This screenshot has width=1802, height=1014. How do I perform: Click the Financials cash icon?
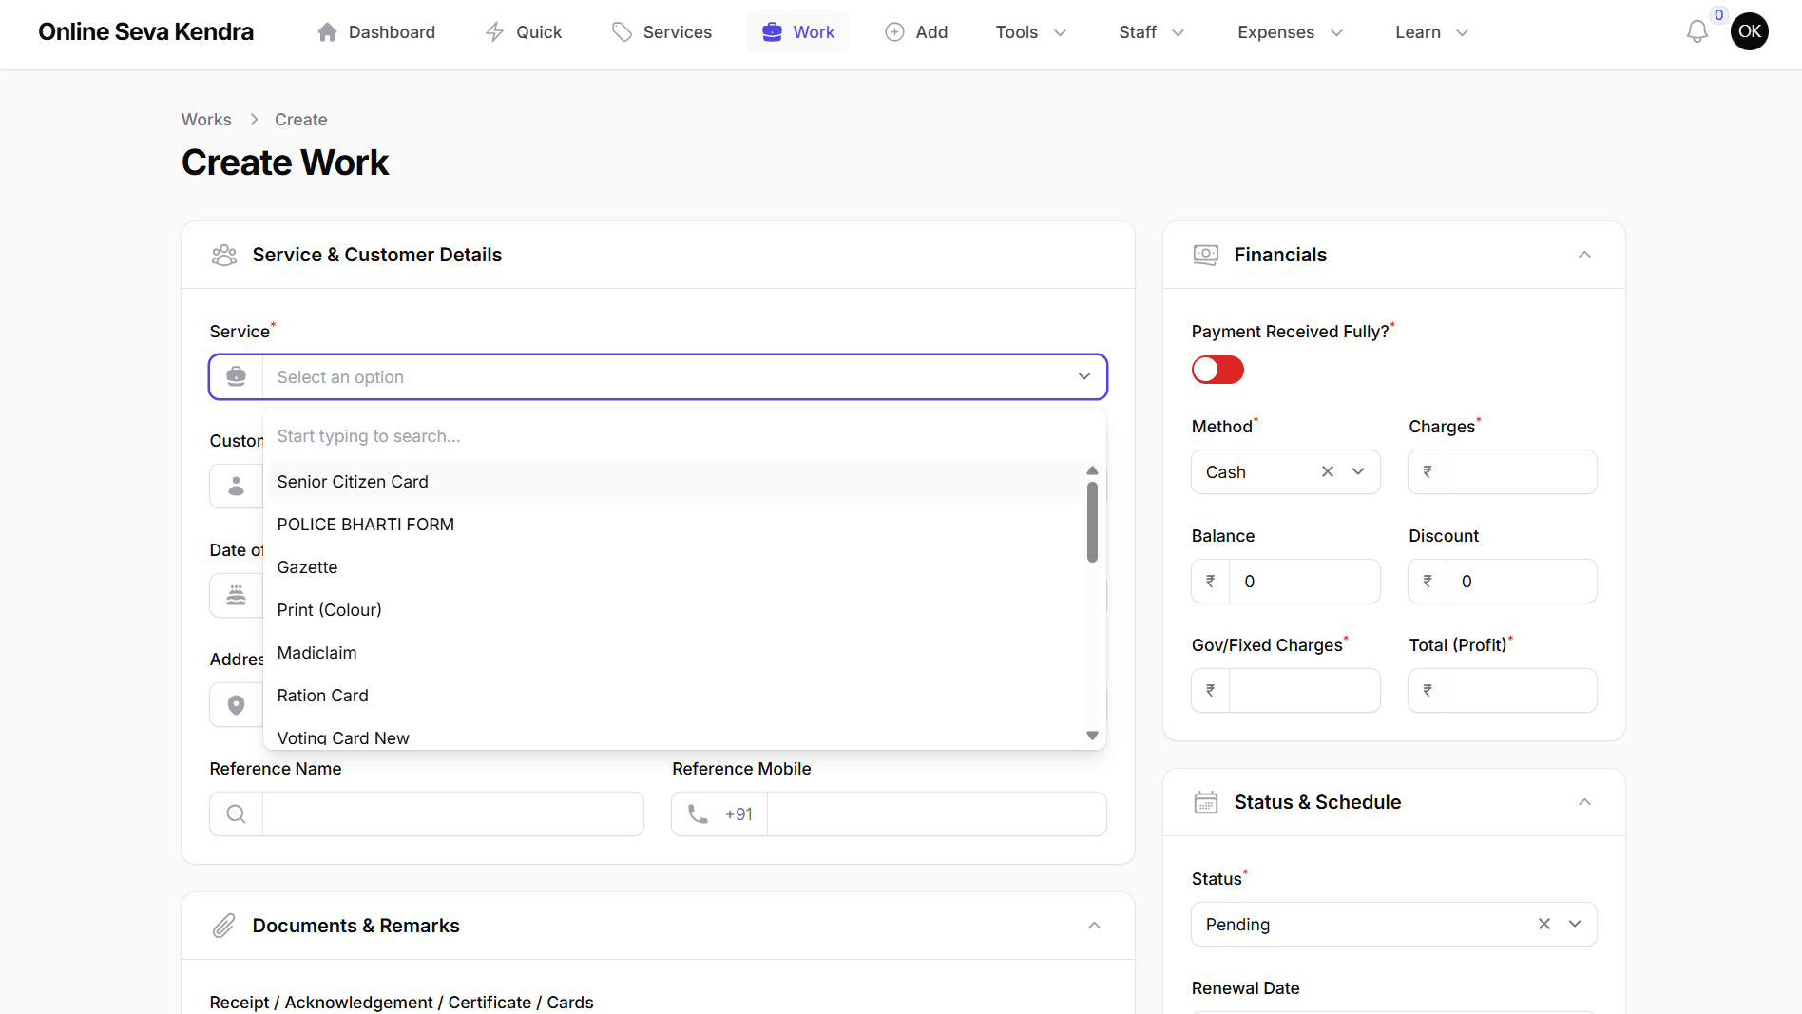click(x=1205, y=255)
